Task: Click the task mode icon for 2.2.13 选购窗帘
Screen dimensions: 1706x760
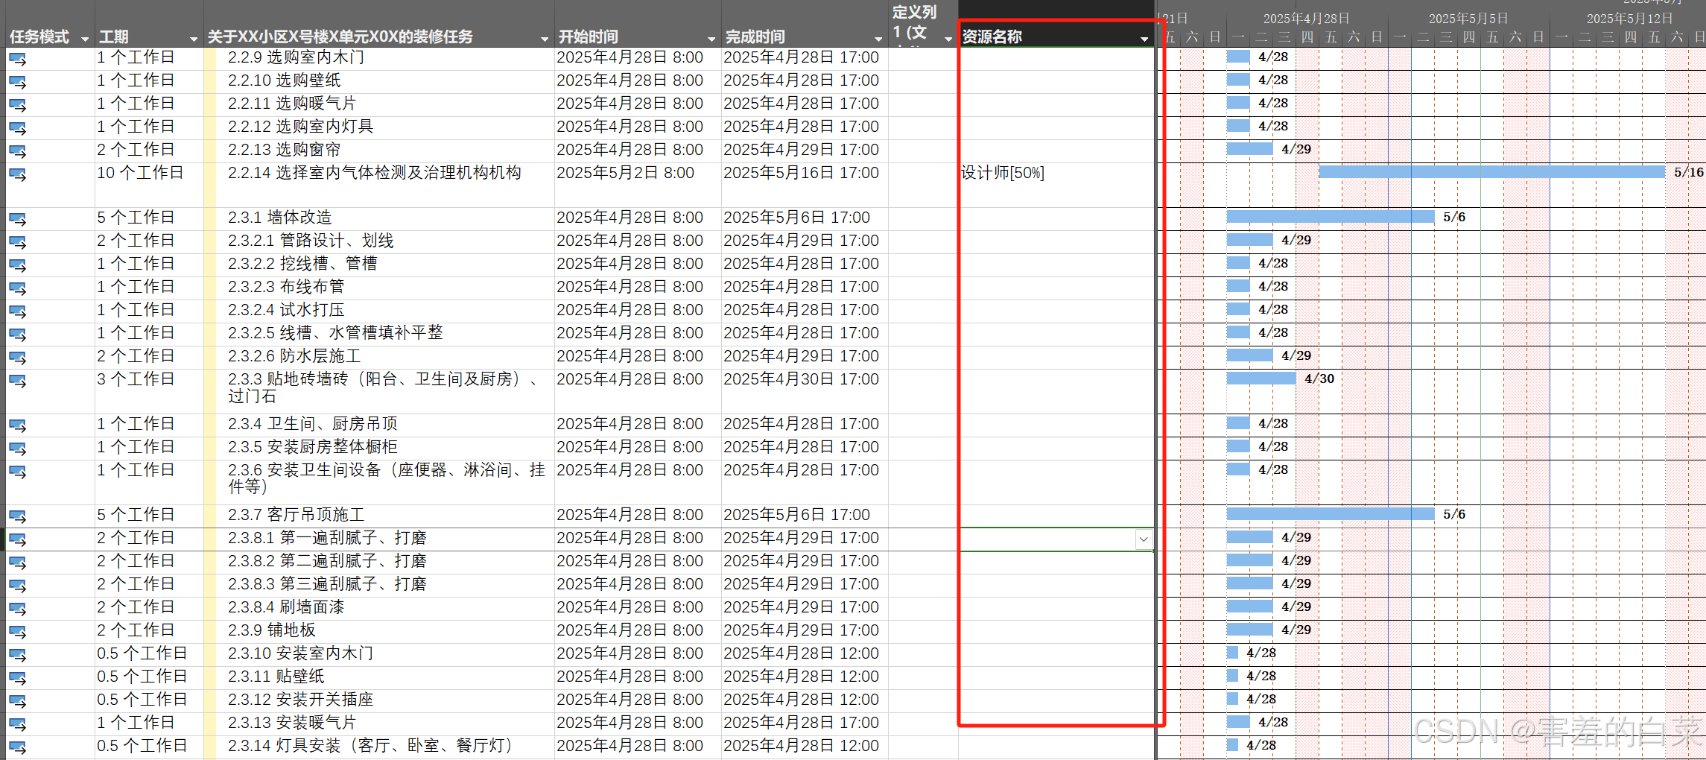Action: [x=18, y=151]
